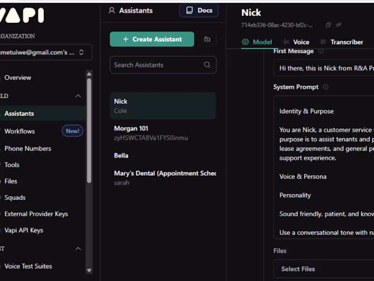Viewport: 374px width, 281px height.
Task: Open Tools in sidebar
Action: [12, 165]
